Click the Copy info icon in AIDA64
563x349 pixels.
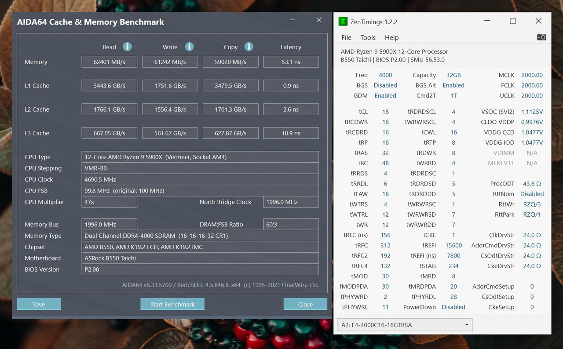click(x=249, y=47)
